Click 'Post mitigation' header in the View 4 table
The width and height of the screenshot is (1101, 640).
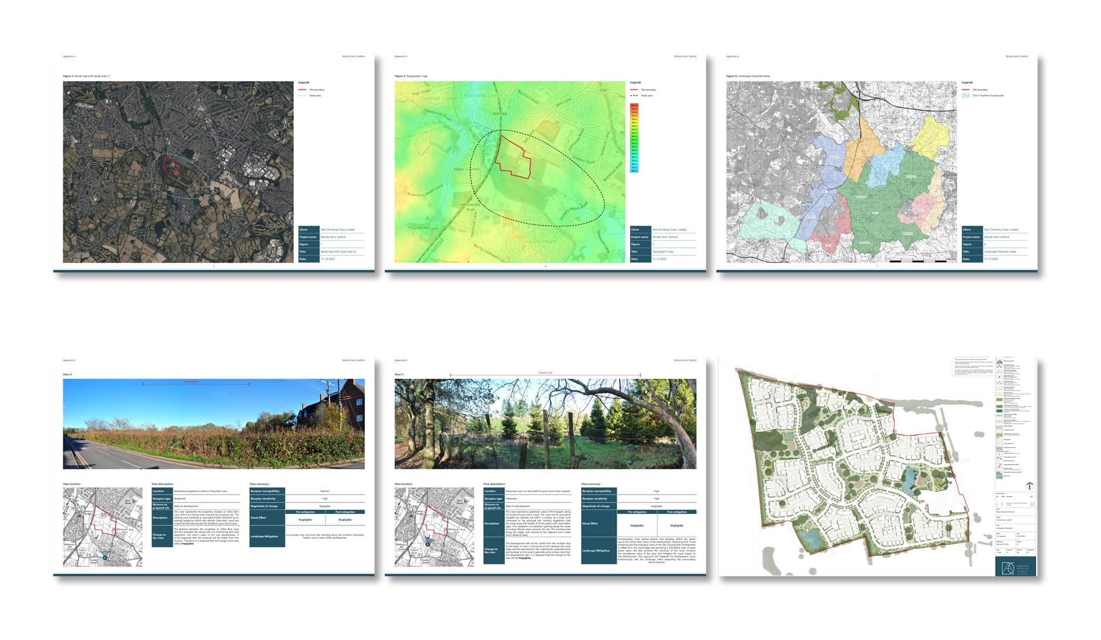coord(345,512)
